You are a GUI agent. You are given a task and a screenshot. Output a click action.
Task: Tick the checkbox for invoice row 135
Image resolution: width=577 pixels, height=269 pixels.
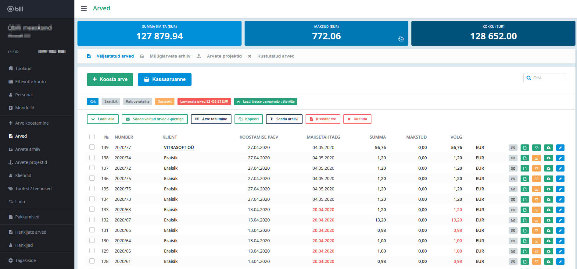92,189
